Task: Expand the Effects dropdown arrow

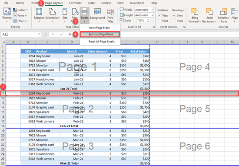Action: (x=27, y=21)
